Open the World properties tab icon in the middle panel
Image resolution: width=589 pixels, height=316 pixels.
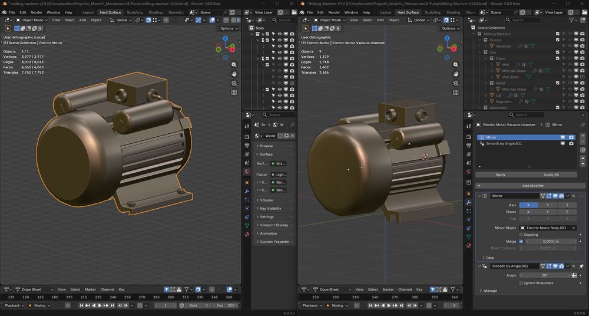coord(247,172)
